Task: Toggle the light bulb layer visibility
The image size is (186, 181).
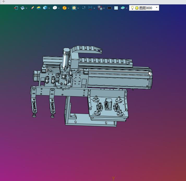Action: (x=132, y=8)
